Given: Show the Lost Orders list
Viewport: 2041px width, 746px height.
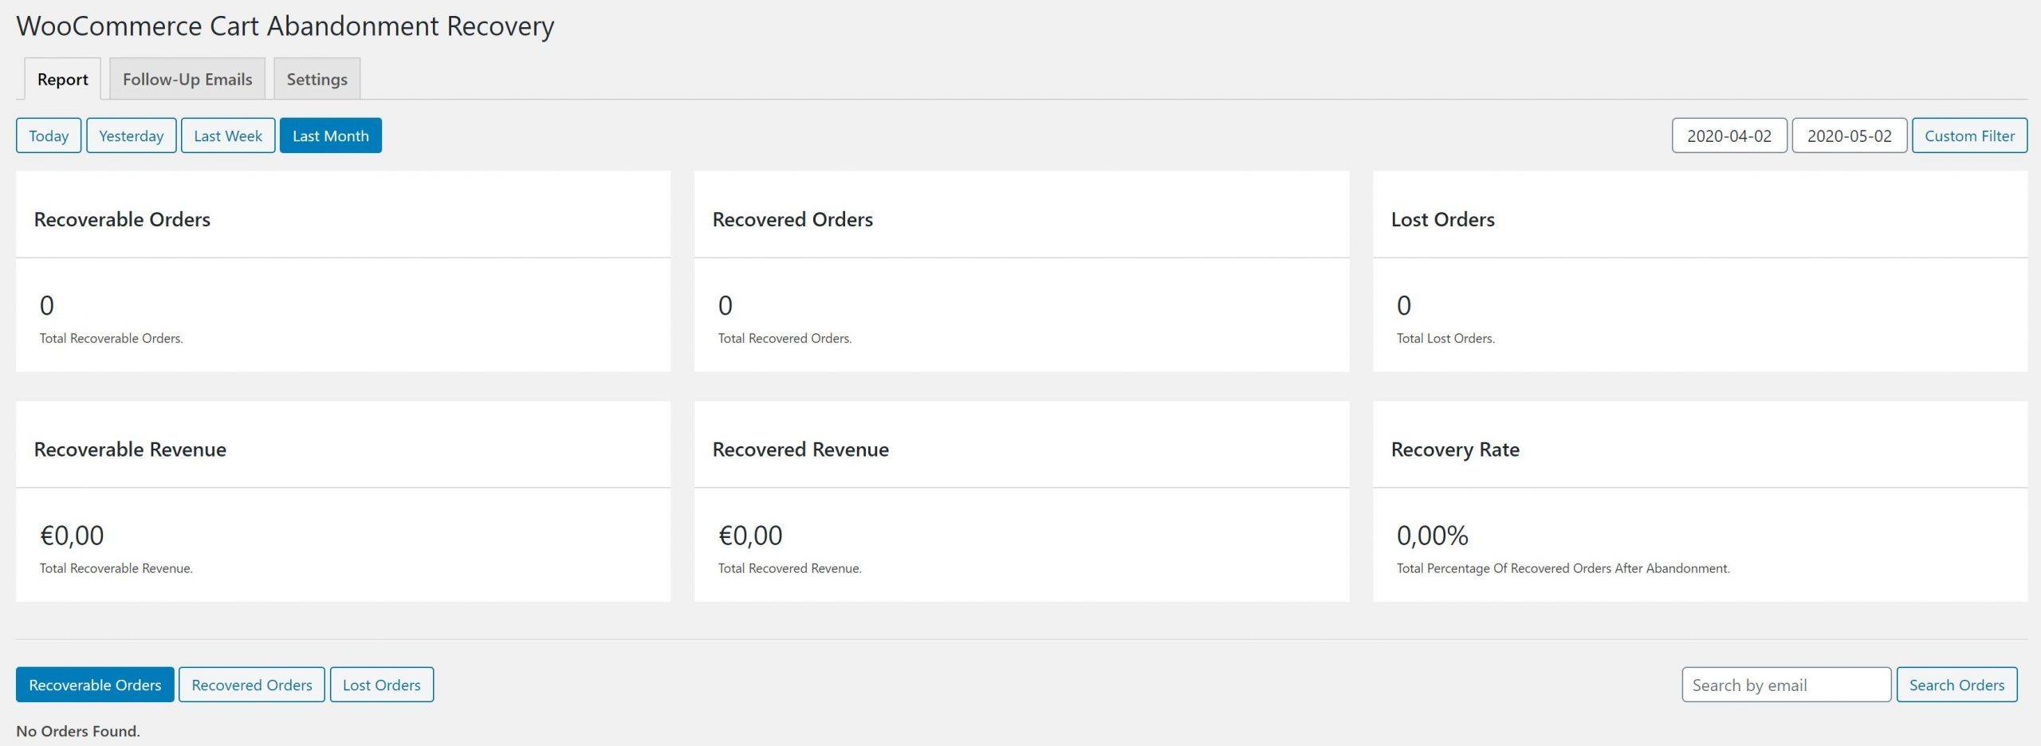Looking at the screenshot, I should tap(382, 685).
